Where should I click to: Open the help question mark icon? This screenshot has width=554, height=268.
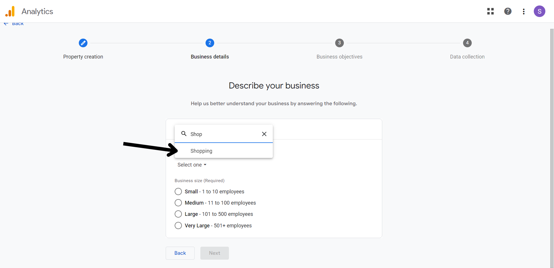[x=508, y=11]
